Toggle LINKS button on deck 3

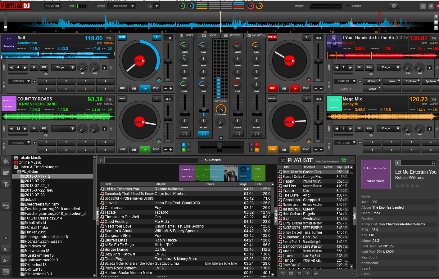click(x=122, y=99)
